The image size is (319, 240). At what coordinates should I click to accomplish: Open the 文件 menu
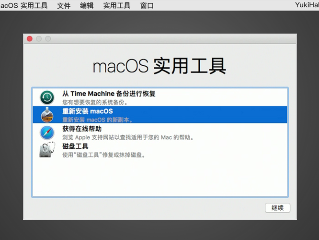[x=64, y=6]
